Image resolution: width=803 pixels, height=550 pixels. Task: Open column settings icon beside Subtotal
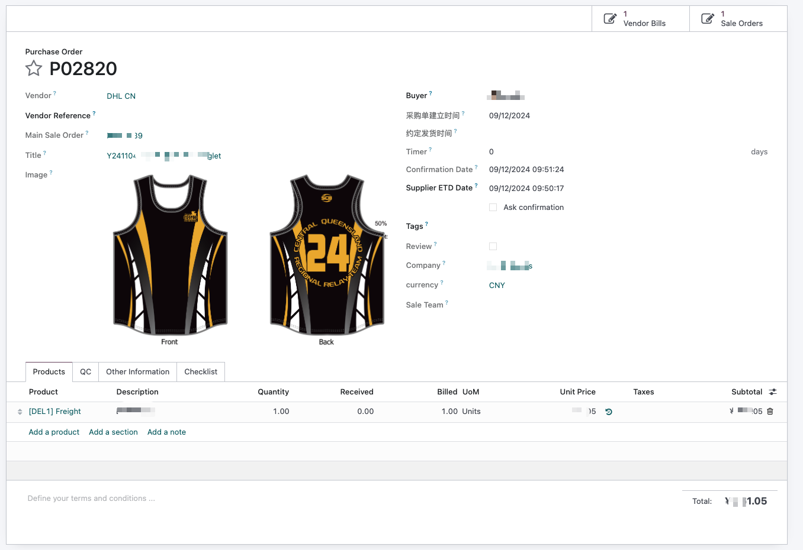pos(773,392)
